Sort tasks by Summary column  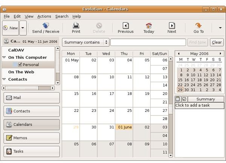[x=206, y=99]
